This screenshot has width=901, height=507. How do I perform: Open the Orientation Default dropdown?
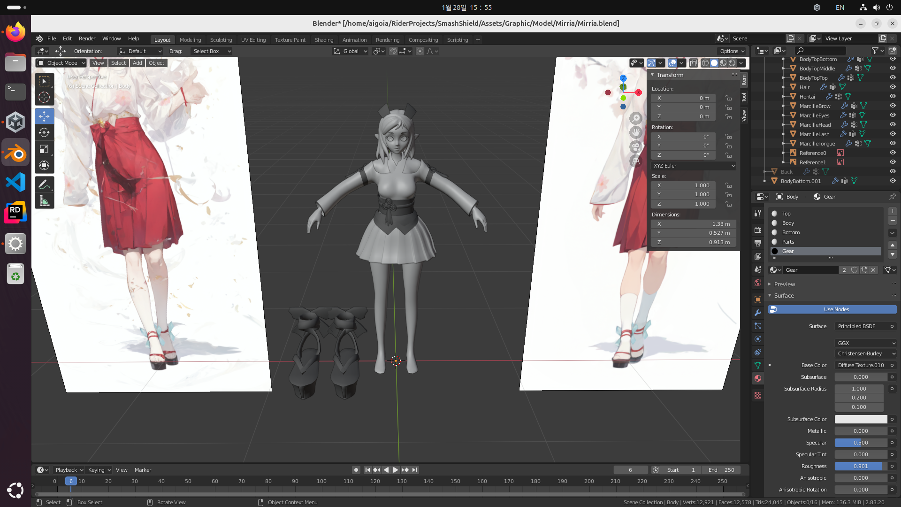click(x=140, y=51)
